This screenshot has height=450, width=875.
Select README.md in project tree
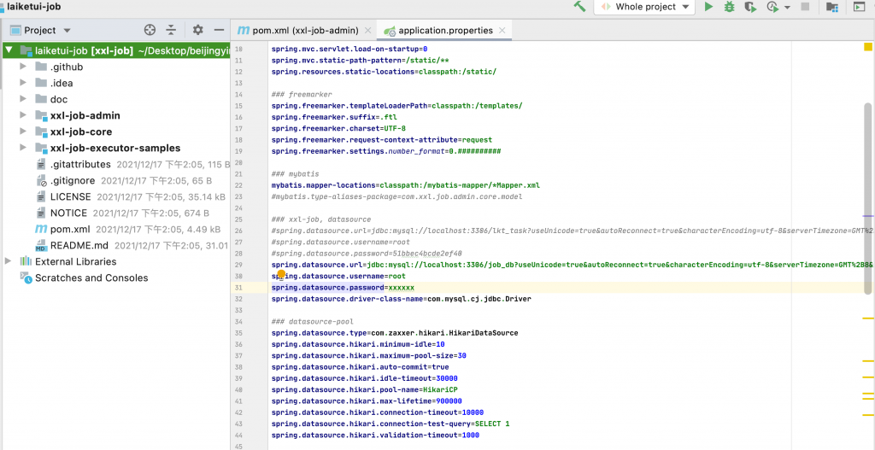tap(80, 245)
